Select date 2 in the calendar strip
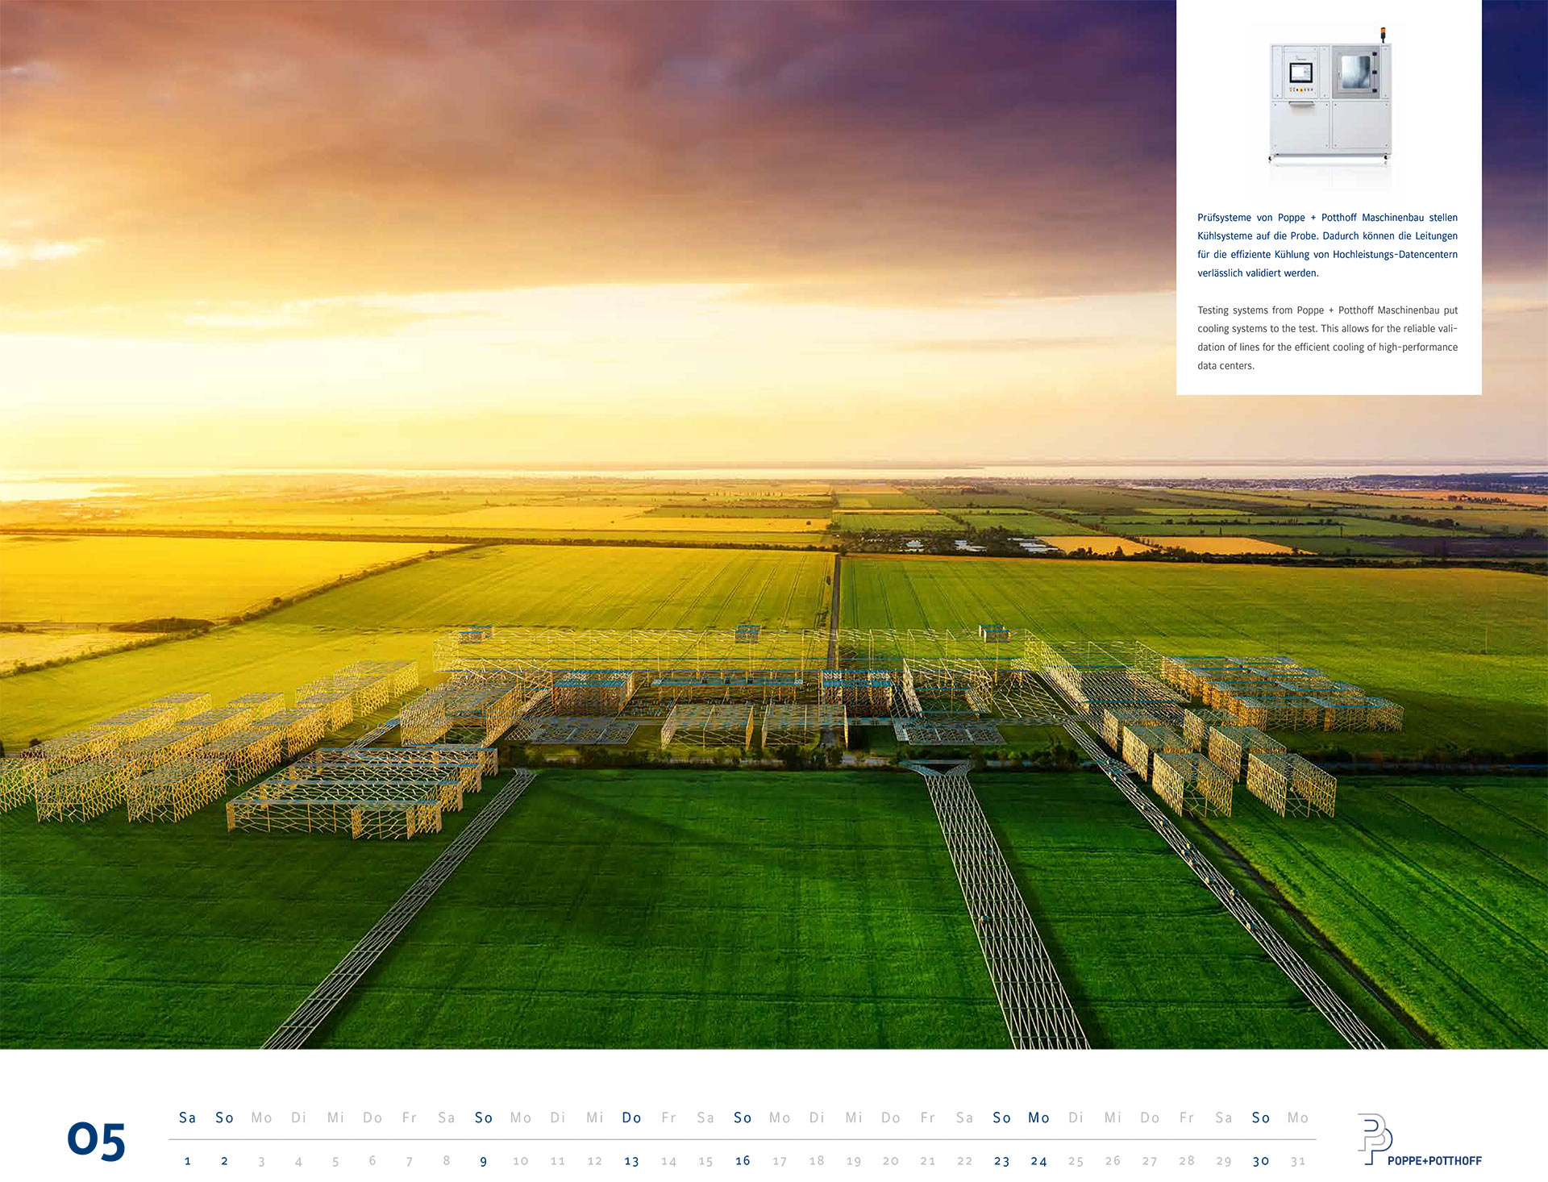Screen dimensions: 1548x1182 (x=224, y=1161)
